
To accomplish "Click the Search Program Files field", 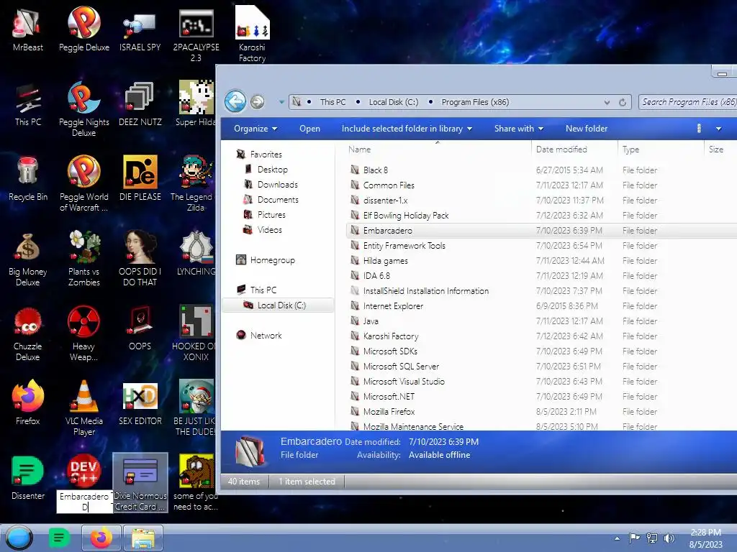I will [687, 102].
